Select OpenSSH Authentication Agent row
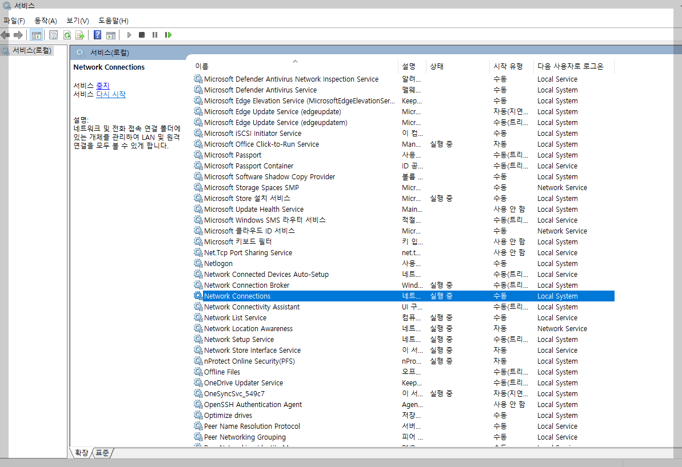682x467 pixels. click(x=403, y=404)
